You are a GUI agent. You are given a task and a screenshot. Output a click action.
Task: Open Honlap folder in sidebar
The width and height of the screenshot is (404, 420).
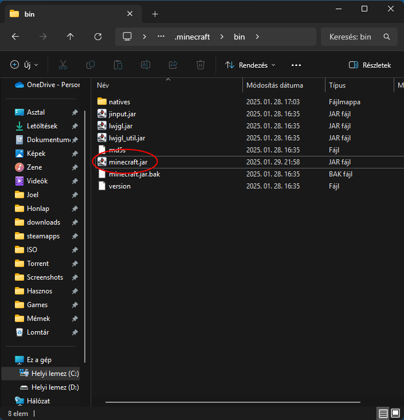[32, 209]
